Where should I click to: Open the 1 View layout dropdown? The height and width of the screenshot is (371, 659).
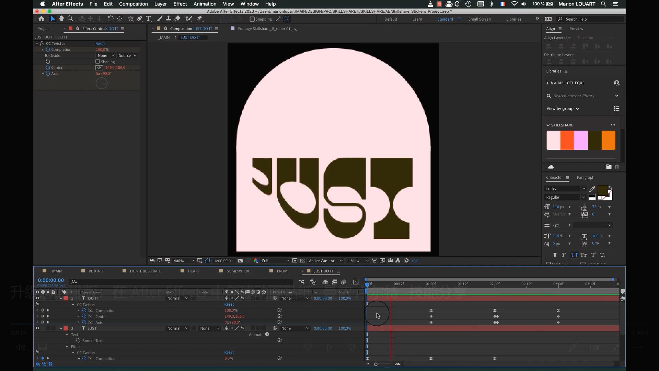(358, 261)
